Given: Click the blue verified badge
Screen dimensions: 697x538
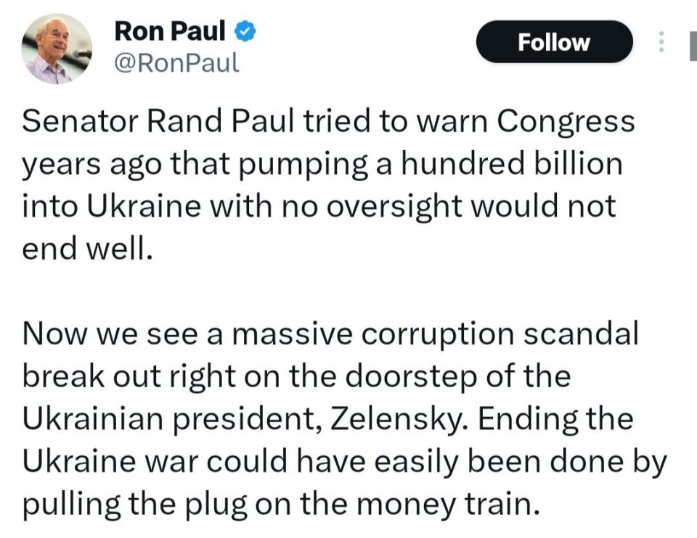Looking at the screenshot, I should (247, 32).
